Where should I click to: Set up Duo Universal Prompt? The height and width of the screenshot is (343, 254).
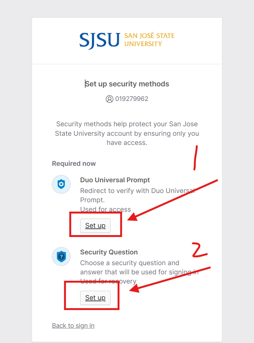click(95, 226)
